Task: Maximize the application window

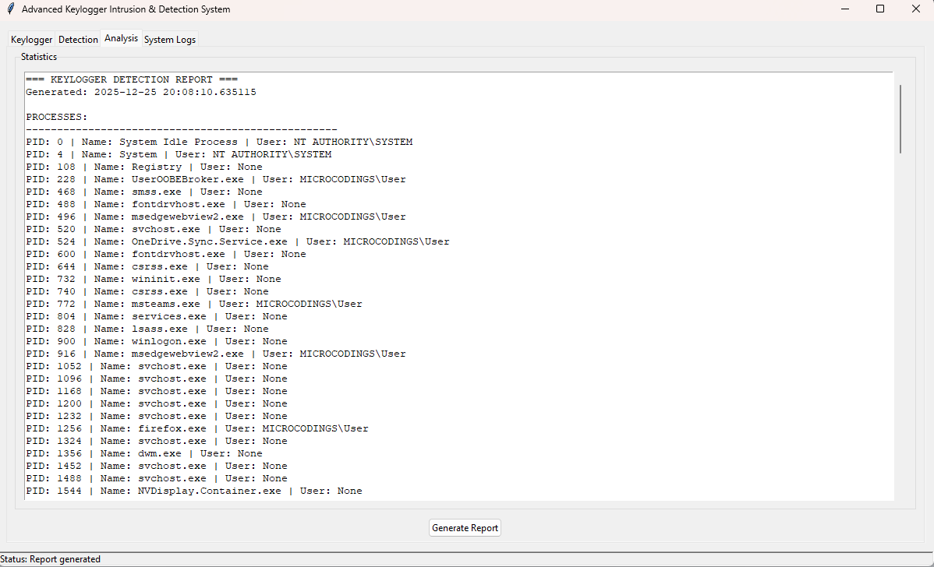Action: [x=880, y=9]
